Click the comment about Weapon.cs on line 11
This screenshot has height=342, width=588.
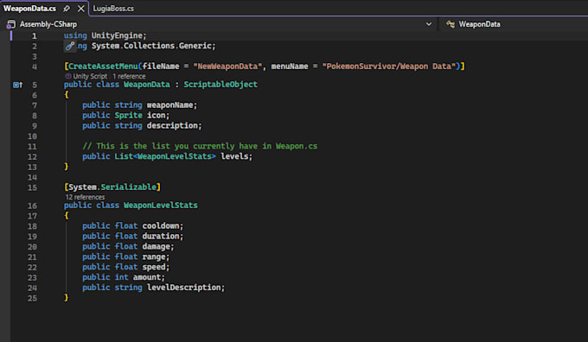pos(200,146)
